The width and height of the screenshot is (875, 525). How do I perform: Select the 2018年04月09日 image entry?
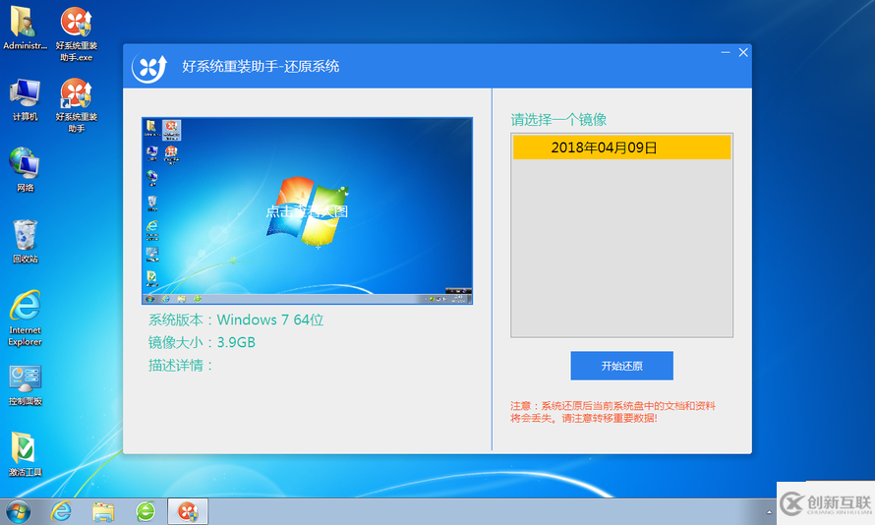point(621,147)
